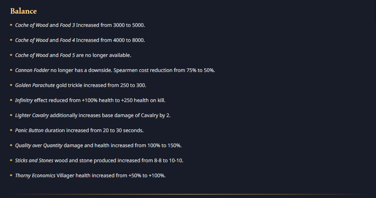The image size is (376, 198).
Task: Click the Spearmen cost reduction sentence
Action: [x=164, y=70]
